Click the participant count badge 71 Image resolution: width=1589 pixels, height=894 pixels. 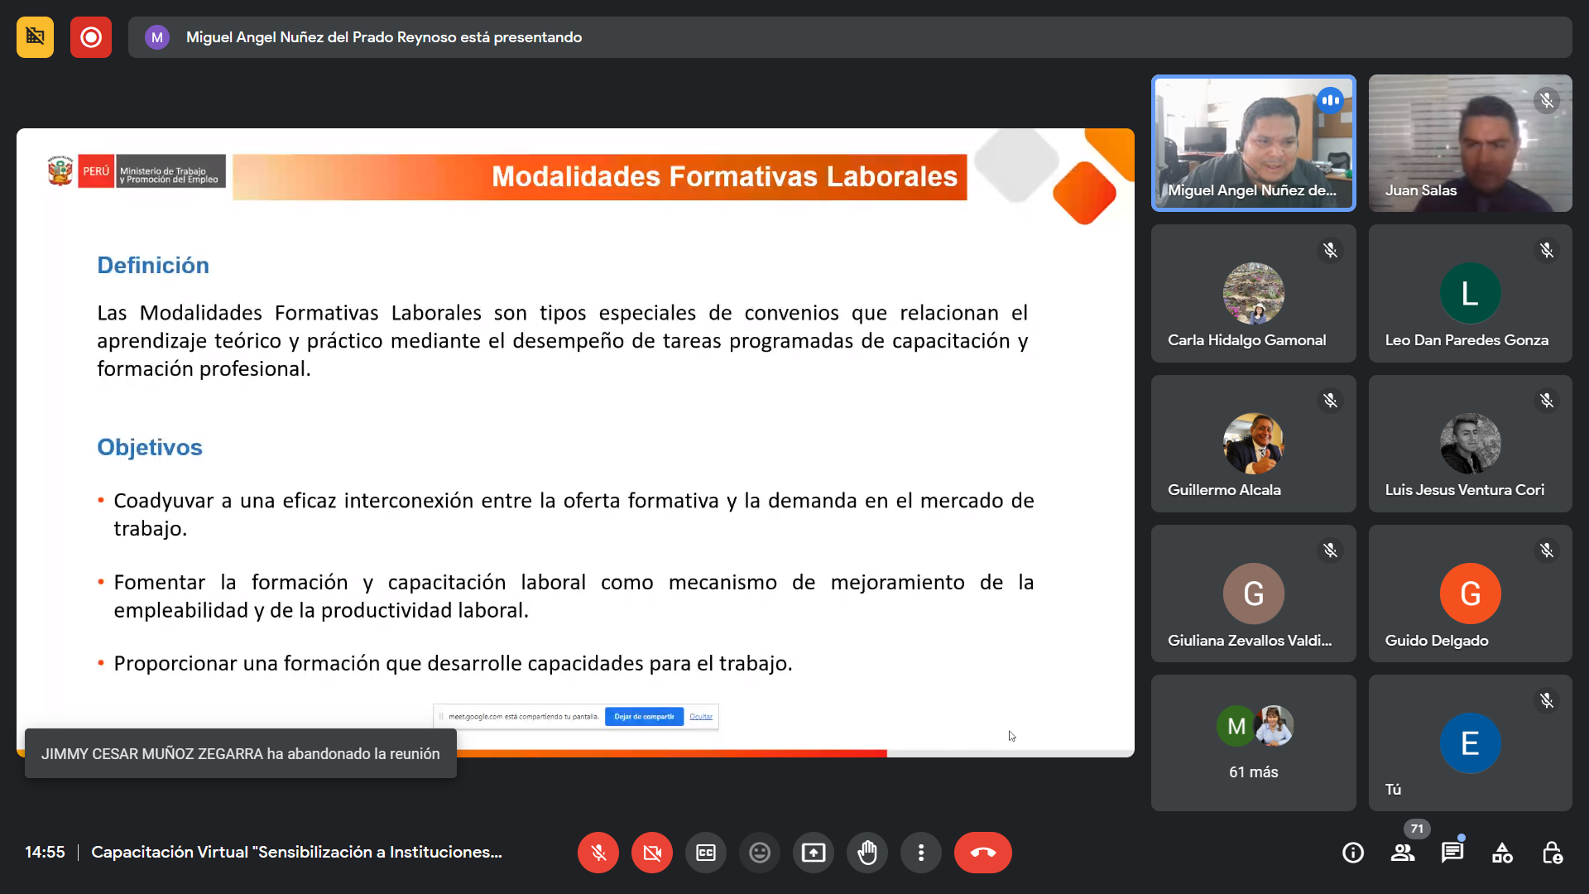click(1417, 829)
